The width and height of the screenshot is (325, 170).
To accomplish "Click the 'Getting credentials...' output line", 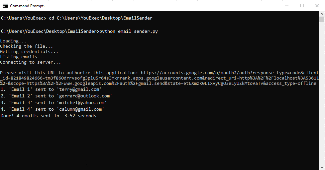I will (x=29, y=51).
